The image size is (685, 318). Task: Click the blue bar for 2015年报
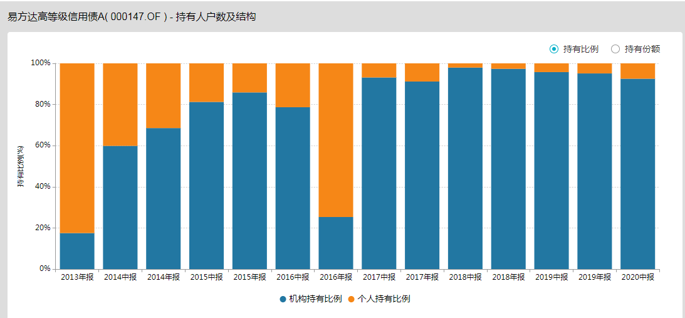pos(249,181)
